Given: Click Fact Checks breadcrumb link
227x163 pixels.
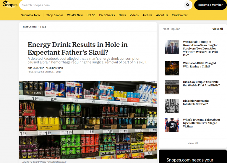Looking at the screenshot, I should (30, 27).
